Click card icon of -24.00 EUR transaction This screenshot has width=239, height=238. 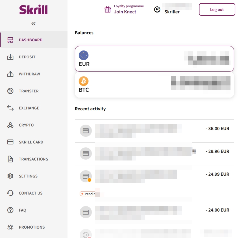pos(86,212)
